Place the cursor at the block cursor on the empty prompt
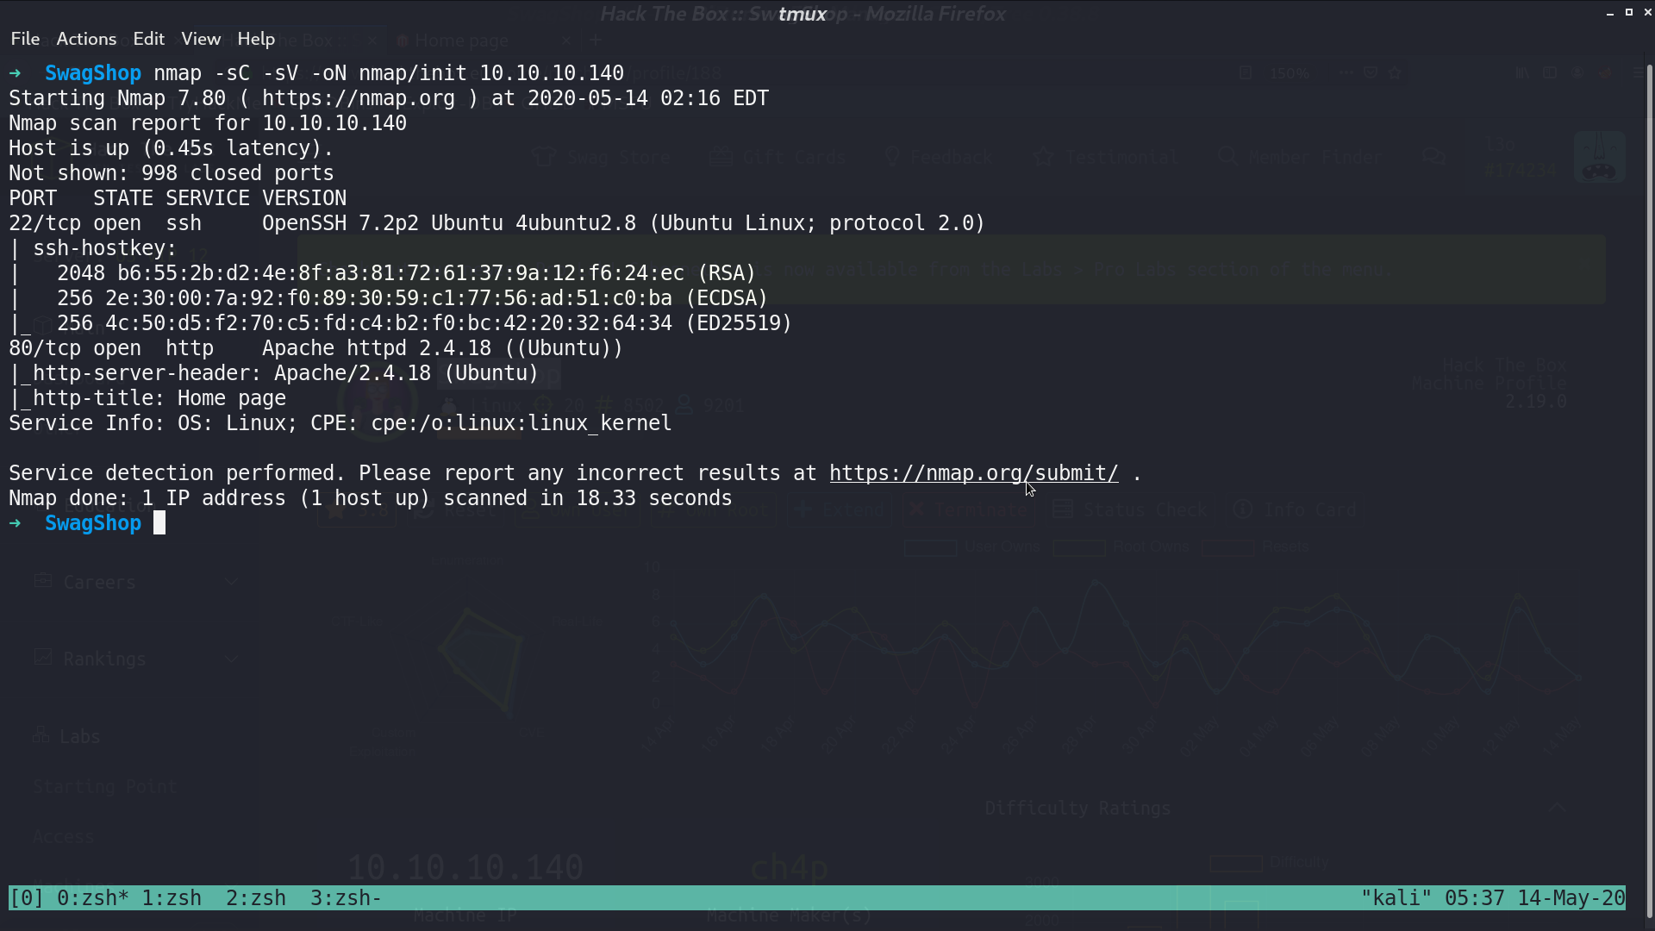The width and height of the screenshot is (1655, 931). pyautogui.click(x=159, y=523)
